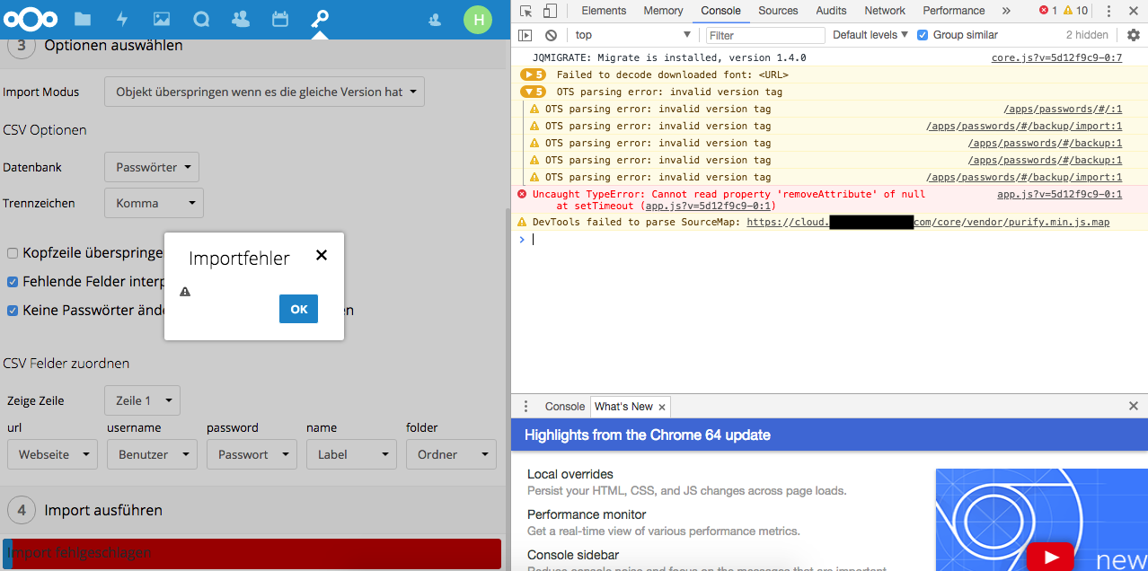
Task: Toggle the device toolbar icon in DevTools
Action: point(549,10)
